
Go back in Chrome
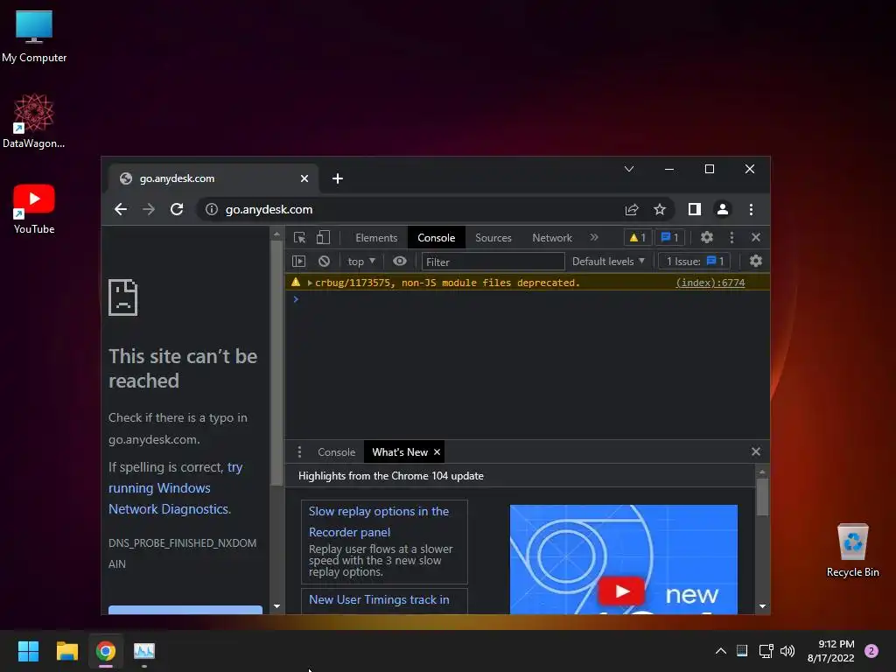pos(121,209)
